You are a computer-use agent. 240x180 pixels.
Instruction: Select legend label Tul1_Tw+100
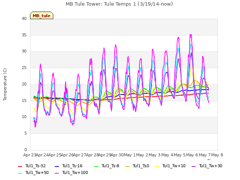(x=75, y=172)
